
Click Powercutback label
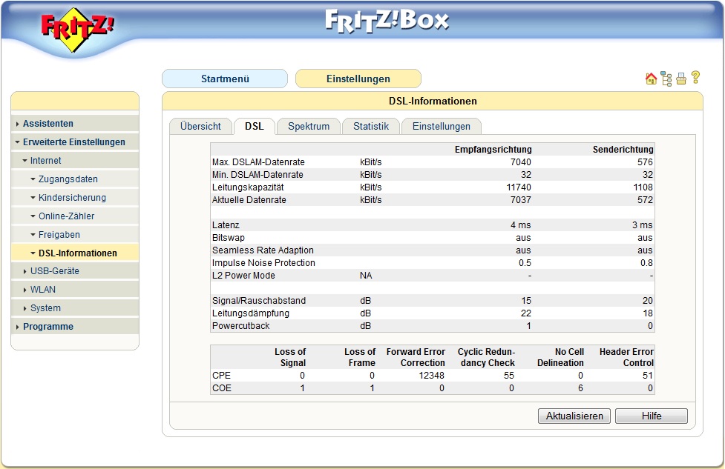coord(241,326)
